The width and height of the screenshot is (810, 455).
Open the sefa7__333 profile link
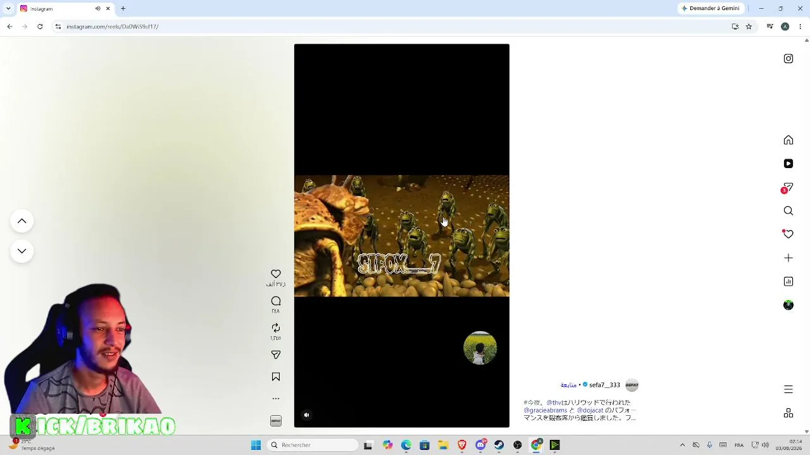(x=604, y=385)
